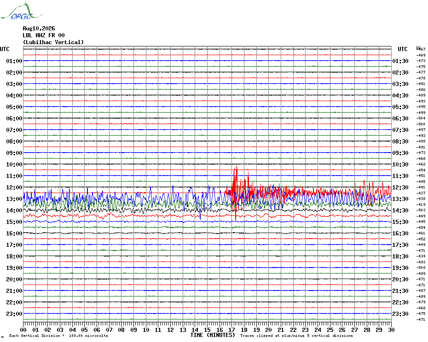Click the '18:30' right-side time label
Image resolution: width=428 pixels, height=342 pixels.
tap(400, 256)
